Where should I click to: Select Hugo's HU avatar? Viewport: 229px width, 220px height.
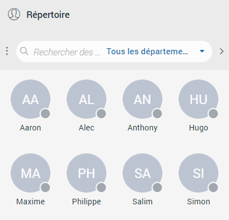198,99
